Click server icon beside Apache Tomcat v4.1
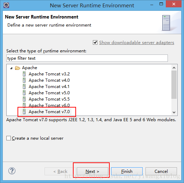The width and height of the screenshot is (184, 183). click(24, 87)
